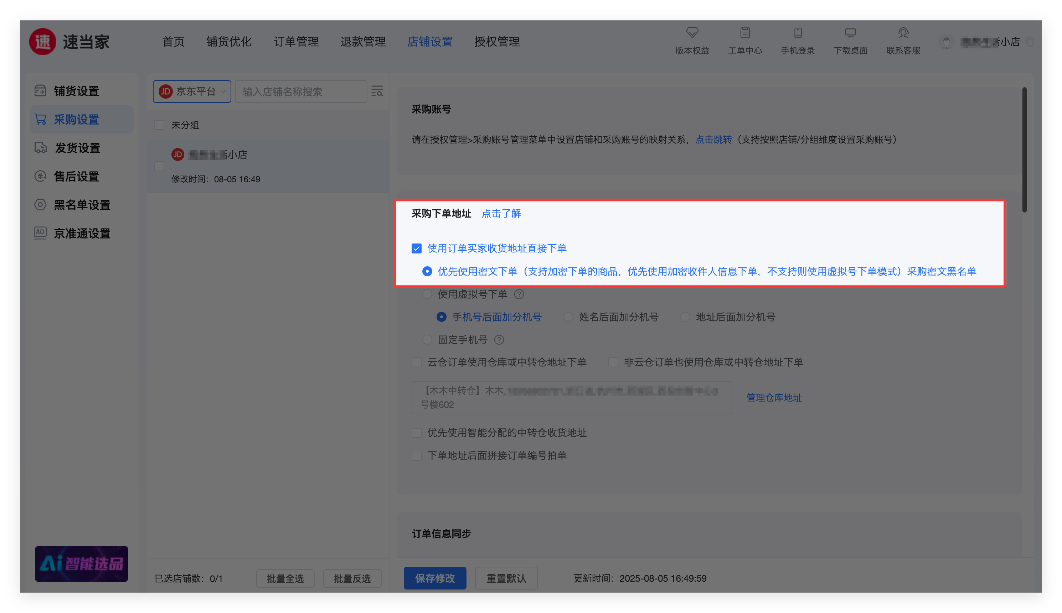This screenshot has width=1062, height=613.
Task: Uncheck 使用订单买家收货地址直接下单 checkbox
Action: 416,248
